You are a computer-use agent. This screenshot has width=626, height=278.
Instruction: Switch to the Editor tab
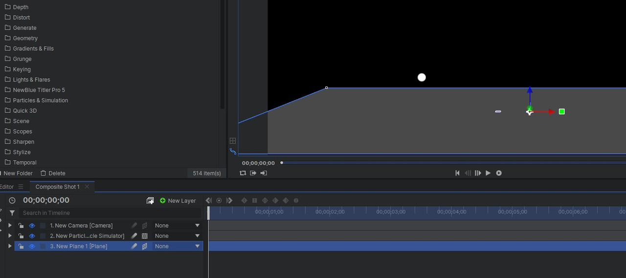(x=7, y=187)
